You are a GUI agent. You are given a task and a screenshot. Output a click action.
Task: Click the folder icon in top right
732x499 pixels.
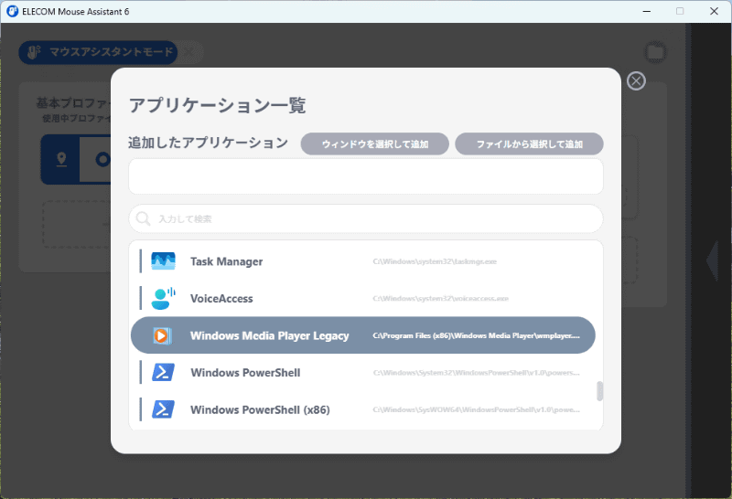point(655,52)
